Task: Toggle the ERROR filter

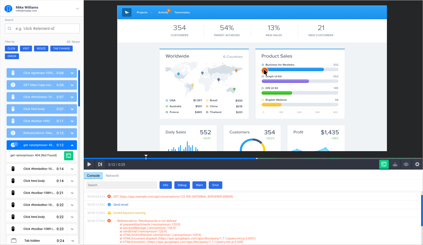Action: click(x=12, y=56)
